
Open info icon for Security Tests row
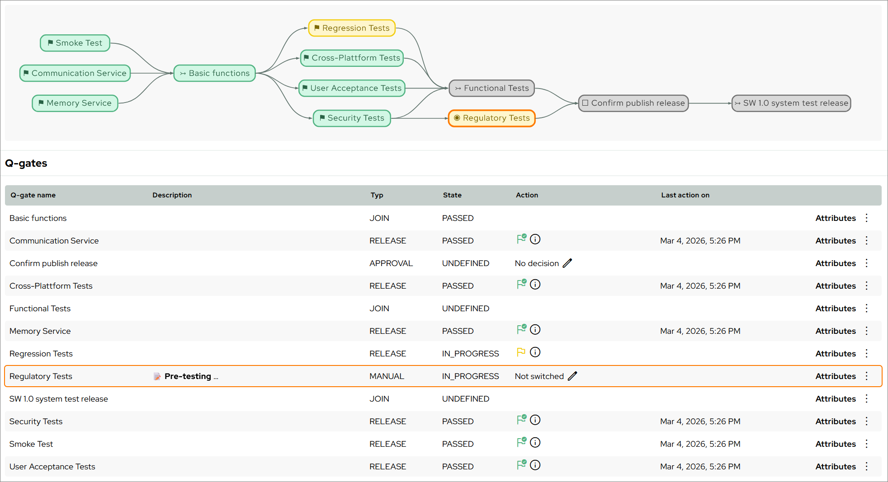click(535, 420)
